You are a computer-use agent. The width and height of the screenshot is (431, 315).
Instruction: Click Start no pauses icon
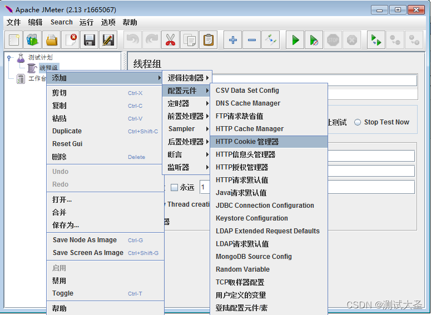click(314, 40)
